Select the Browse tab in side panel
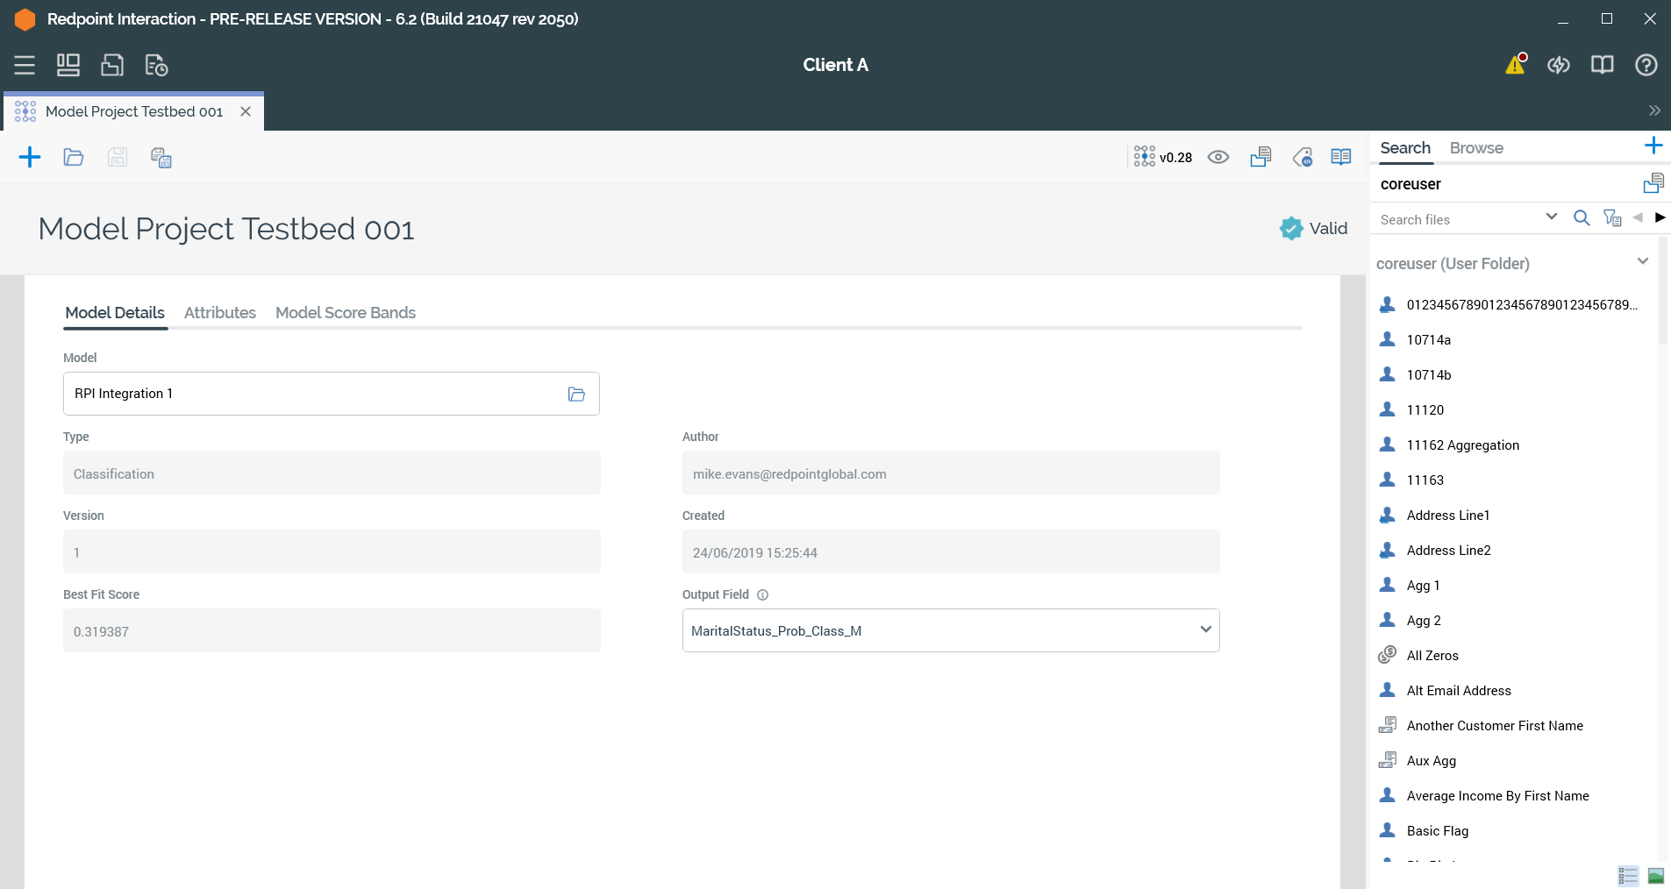1671x889 pixels. (x=1475, y=148)
